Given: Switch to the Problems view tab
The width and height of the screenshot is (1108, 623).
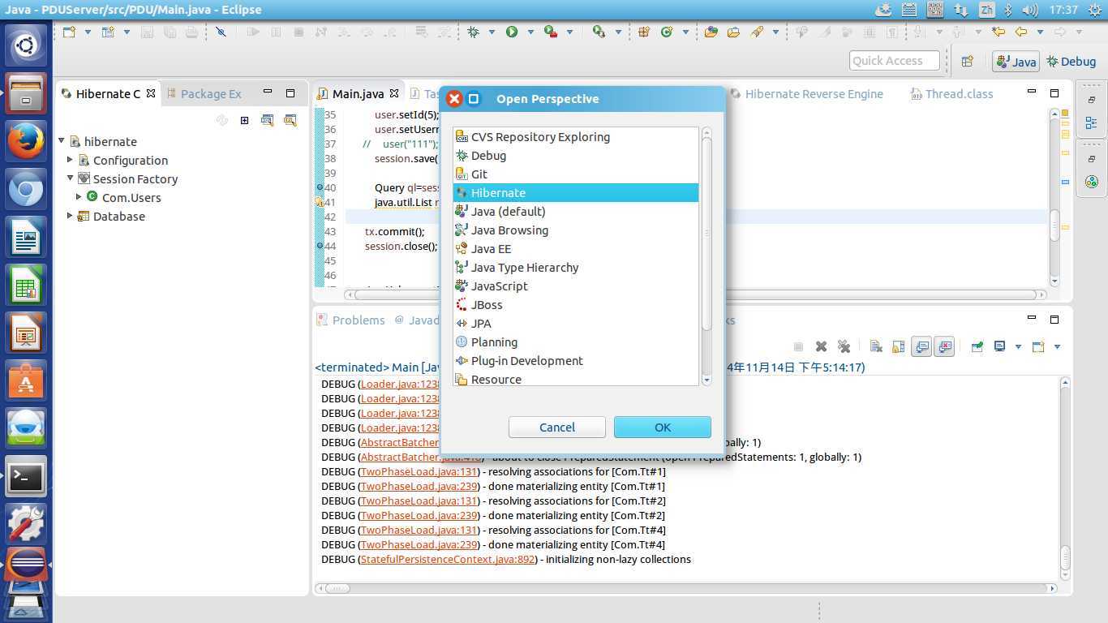Looking at the screenshot, I should coord(350,320).
